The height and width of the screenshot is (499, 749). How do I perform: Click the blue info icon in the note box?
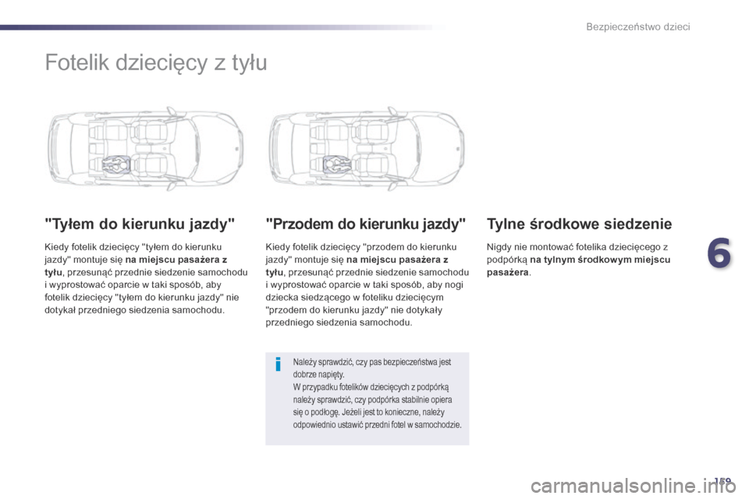click(x=278, y=364)
